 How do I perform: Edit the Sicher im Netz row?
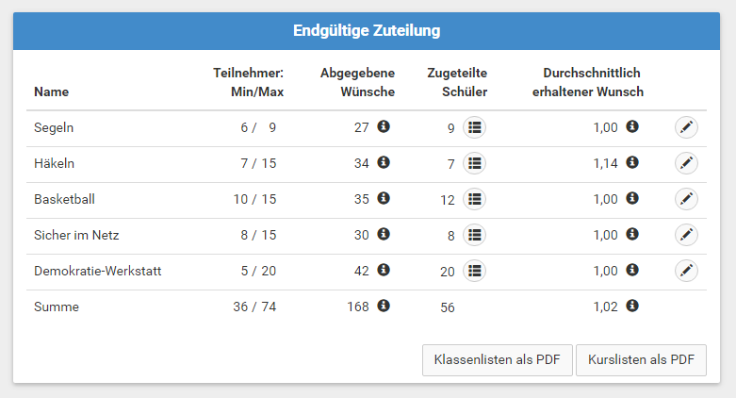tap(686, 235)
